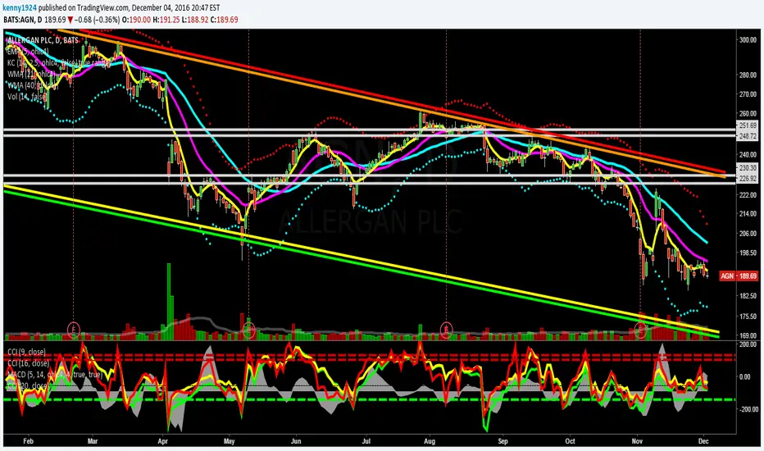Click the 300.00 price axis label

click(x=748, y=40)
